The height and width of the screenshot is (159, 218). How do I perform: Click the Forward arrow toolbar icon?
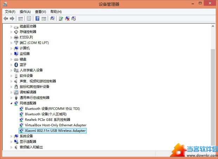[12, 19]
